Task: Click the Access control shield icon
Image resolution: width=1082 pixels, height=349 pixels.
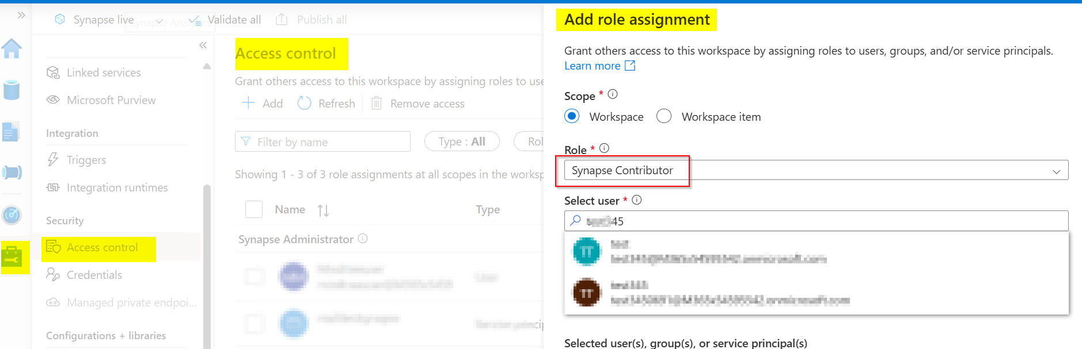Action: point(53,247)
